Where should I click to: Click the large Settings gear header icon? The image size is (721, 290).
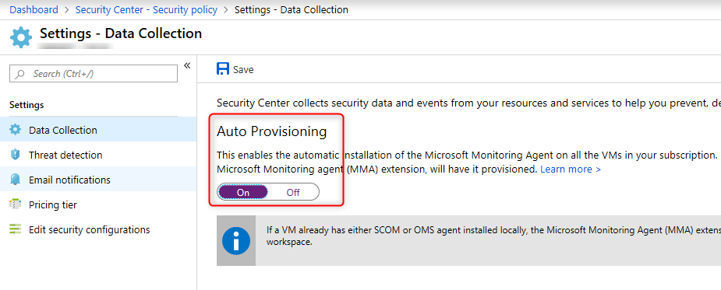pos(21,37)
